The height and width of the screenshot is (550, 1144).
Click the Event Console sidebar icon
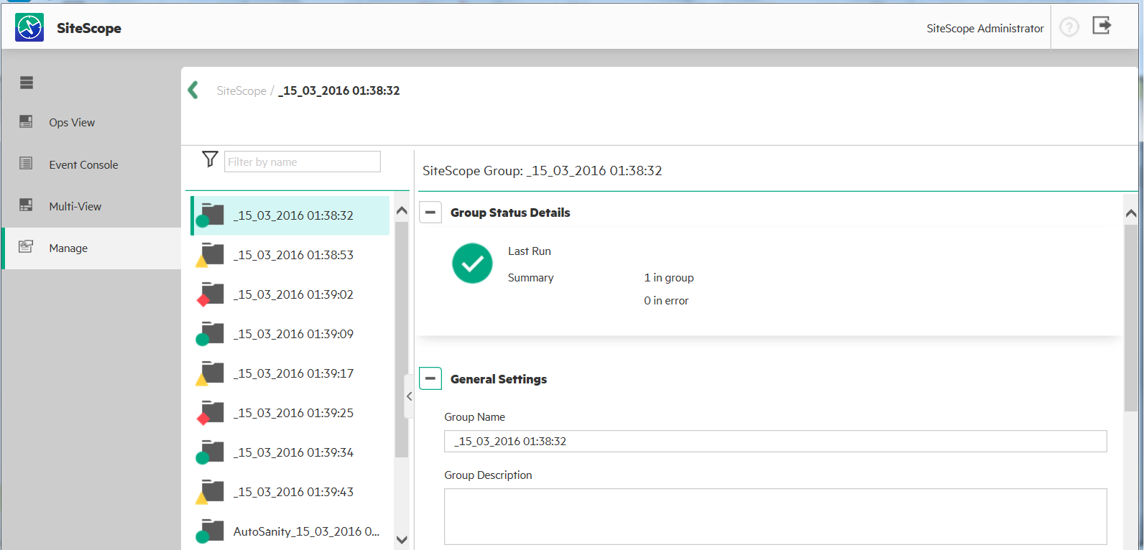click(26, 164)
